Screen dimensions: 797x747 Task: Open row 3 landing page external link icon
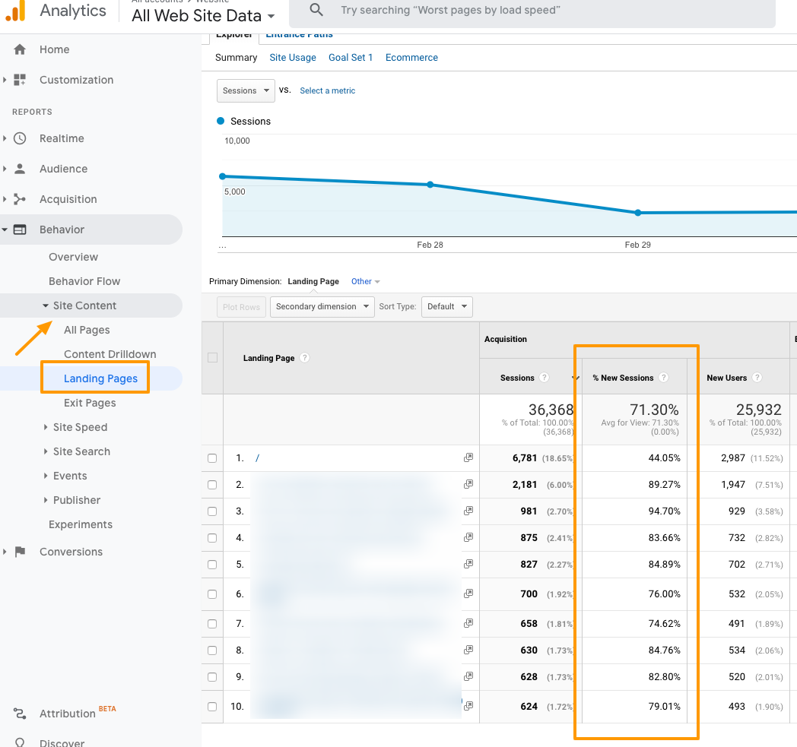click(x=468, y=511)
